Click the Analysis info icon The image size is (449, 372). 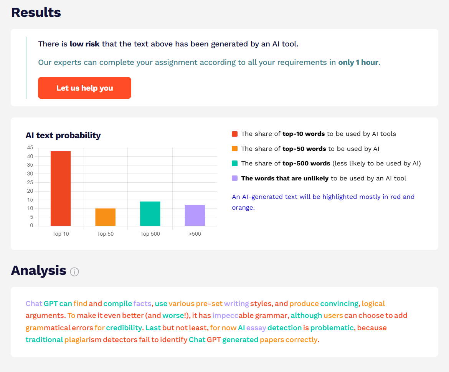click(74, 272)
